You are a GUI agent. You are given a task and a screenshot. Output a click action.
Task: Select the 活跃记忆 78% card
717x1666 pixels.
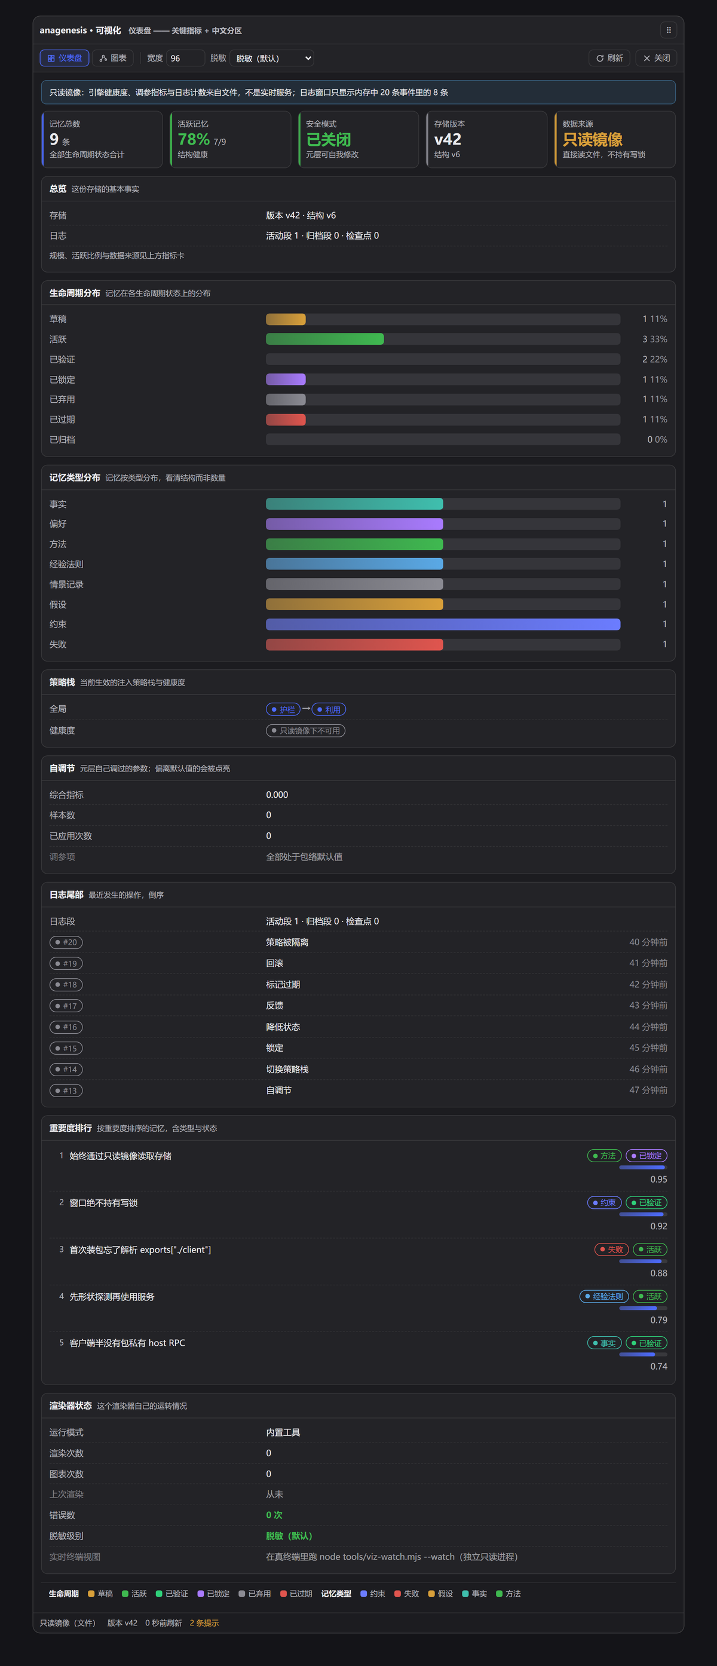coord(230,139)
